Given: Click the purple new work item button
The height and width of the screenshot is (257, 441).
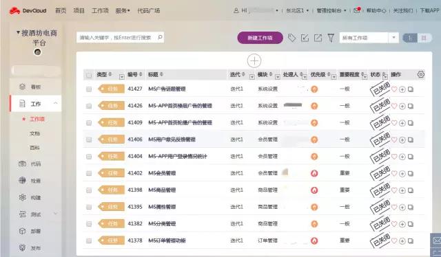Looking at the screenshot, I should click(260, 38).
